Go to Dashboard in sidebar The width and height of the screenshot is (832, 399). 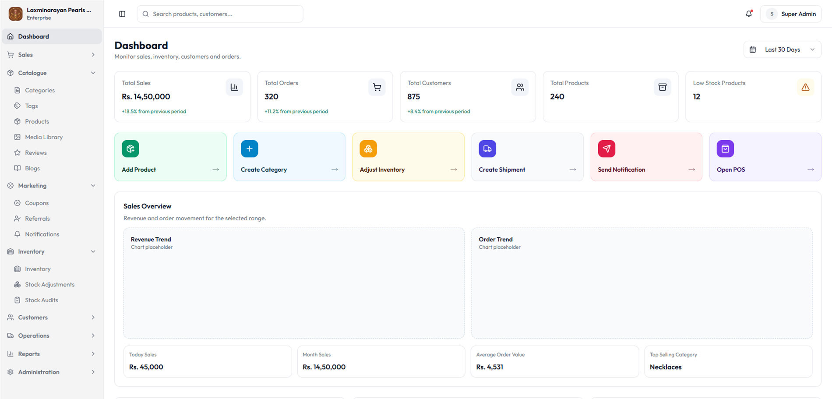coord(52,36)
